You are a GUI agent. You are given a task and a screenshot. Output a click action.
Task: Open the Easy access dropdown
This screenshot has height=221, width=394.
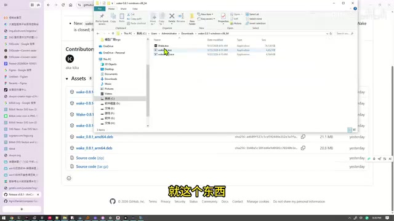point(206,19)
